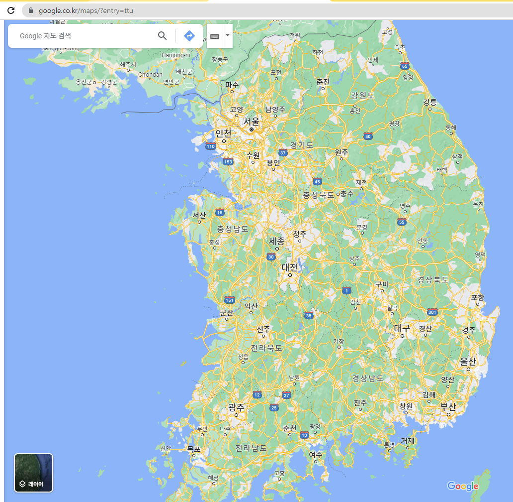Click the 강원도 province label
Image resolution: width=513 pixels, height=502 pixels.
coord(362,95)
